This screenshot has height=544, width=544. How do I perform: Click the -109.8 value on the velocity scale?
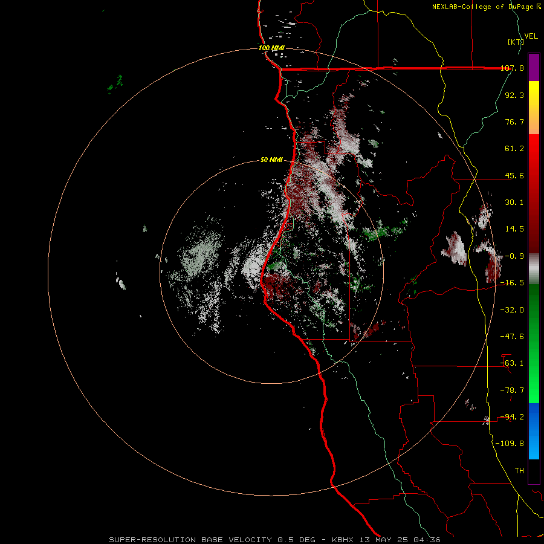click(510, 444)
